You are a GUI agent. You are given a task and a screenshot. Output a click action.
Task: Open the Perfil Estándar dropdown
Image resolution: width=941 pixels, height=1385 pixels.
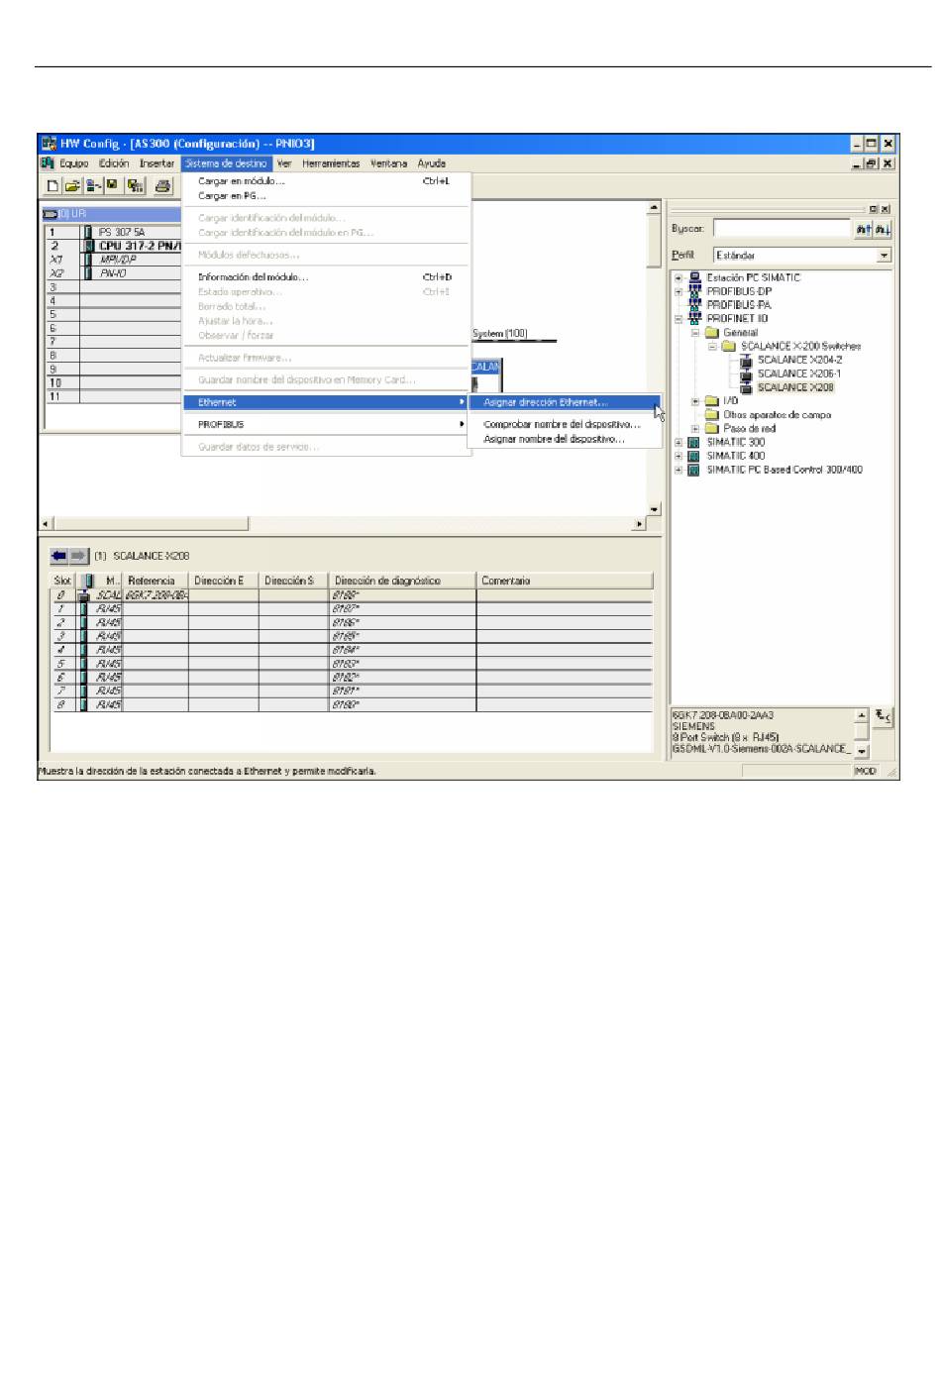click(884, 256)
